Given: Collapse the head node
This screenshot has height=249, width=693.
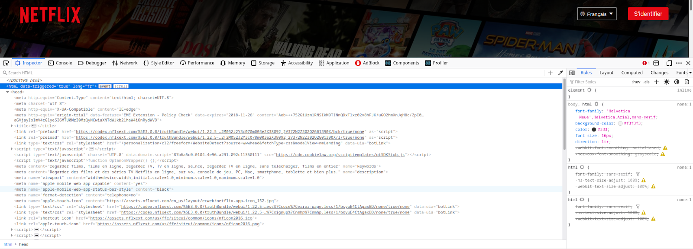Looking at the screenshot, I should pos(7,92).
